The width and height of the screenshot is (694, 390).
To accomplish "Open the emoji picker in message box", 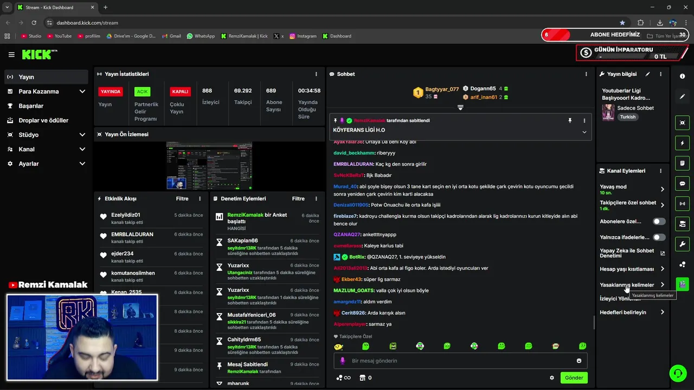I will coord(579,361).
